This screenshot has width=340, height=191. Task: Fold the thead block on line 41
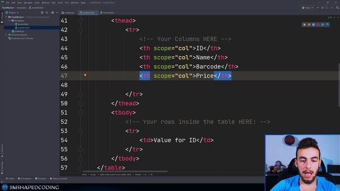point(80,21)
